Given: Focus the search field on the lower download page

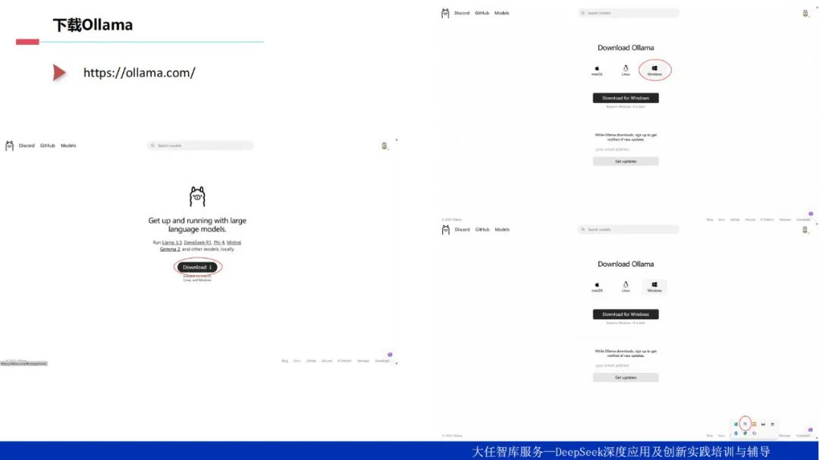Looking at the screenshot, I should pos(629,230).
